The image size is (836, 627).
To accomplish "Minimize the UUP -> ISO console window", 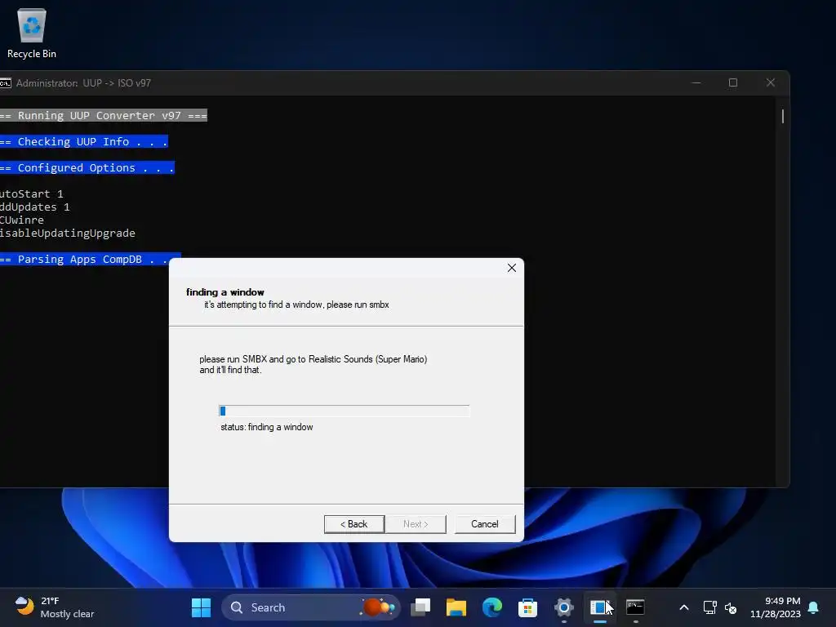I will point(696,82).
